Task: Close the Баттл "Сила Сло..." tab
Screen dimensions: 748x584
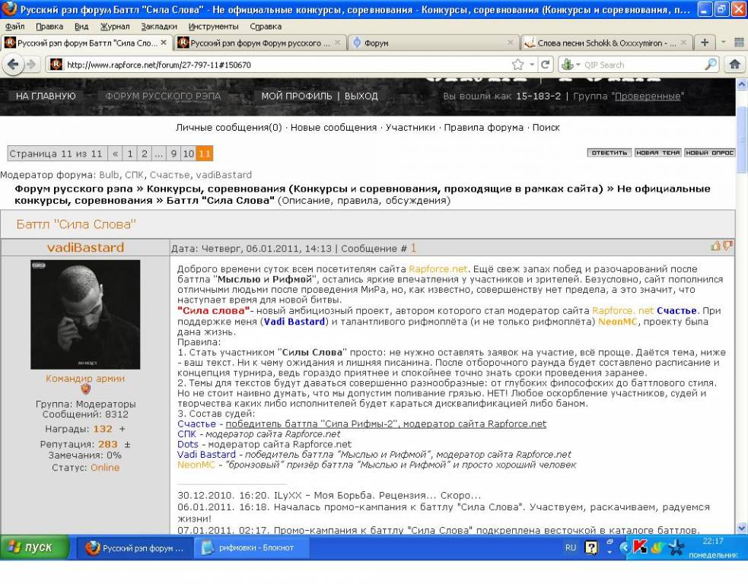Action: [164, 43]
